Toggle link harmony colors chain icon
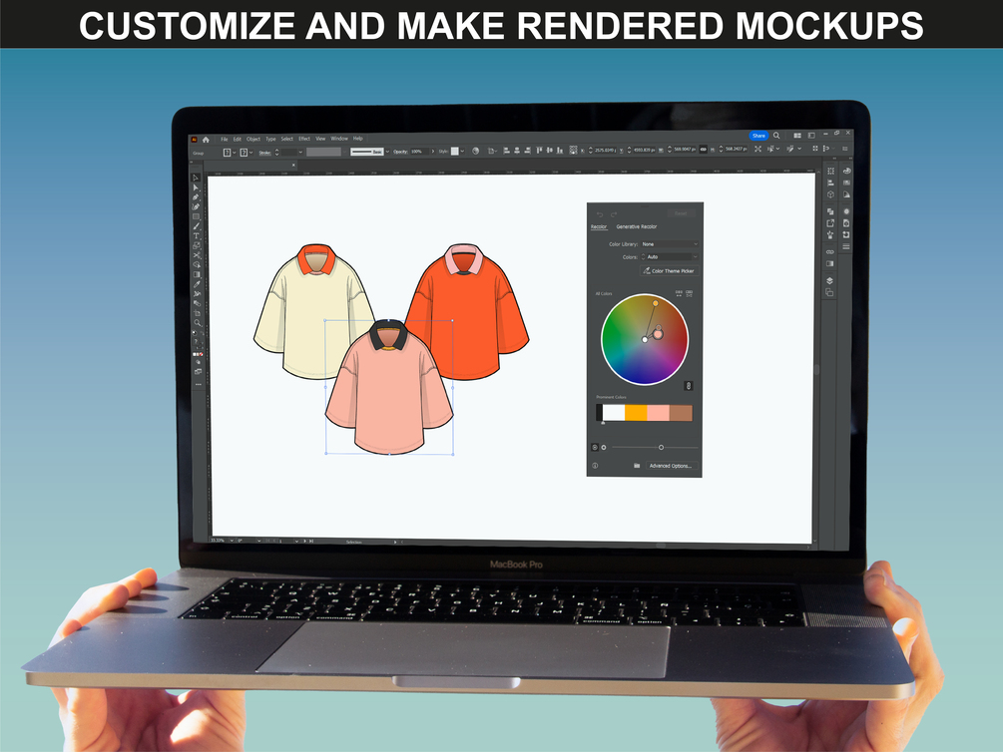Image resolution: width=1003 pixels, height=752 pixels. click(x=689, y=386)
